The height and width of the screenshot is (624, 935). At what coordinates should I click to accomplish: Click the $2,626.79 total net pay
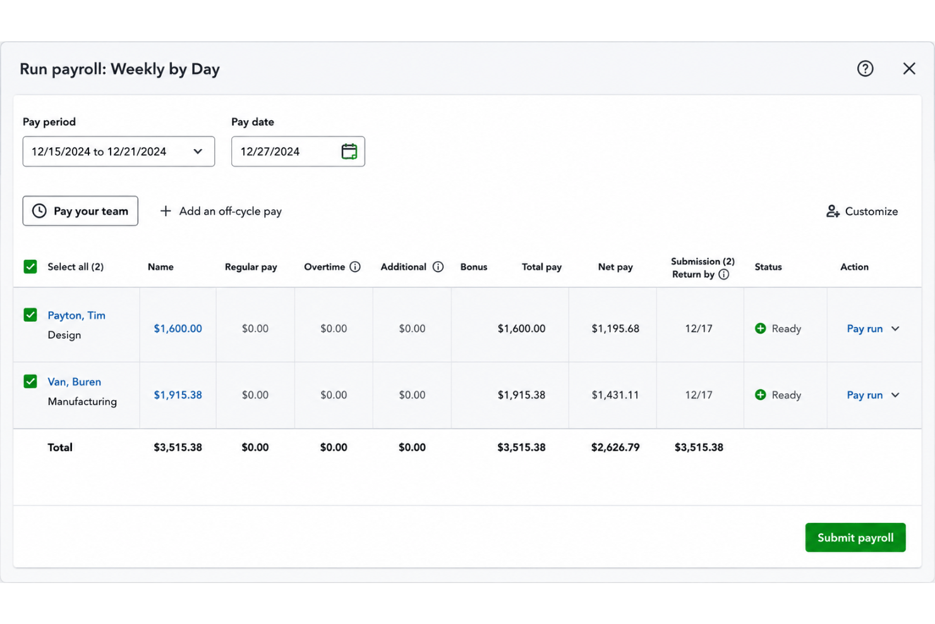(x=615, y=448)
